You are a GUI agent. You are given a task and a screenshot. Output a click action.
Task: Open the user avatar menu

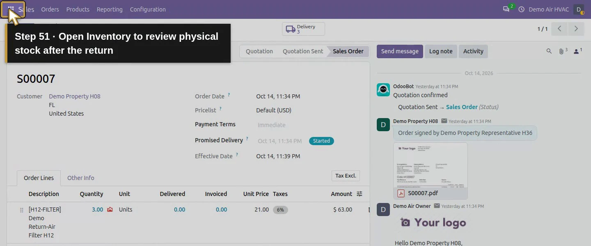click(x=579, y=9)
